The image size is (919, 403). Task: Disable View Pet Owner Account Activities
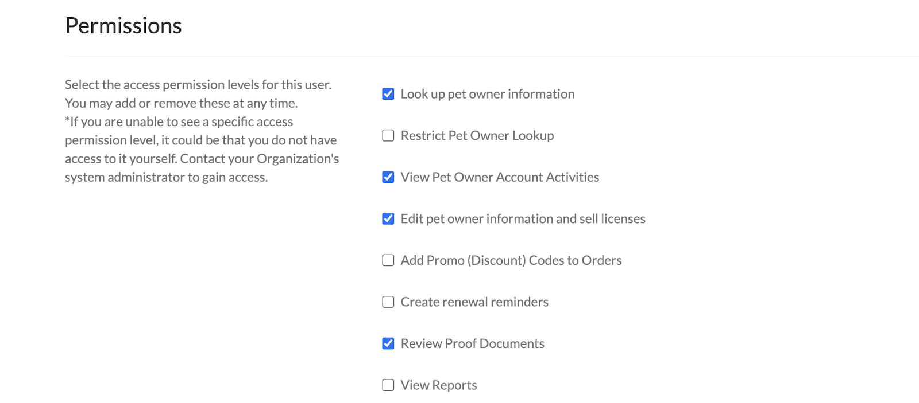tap(388, 177)
